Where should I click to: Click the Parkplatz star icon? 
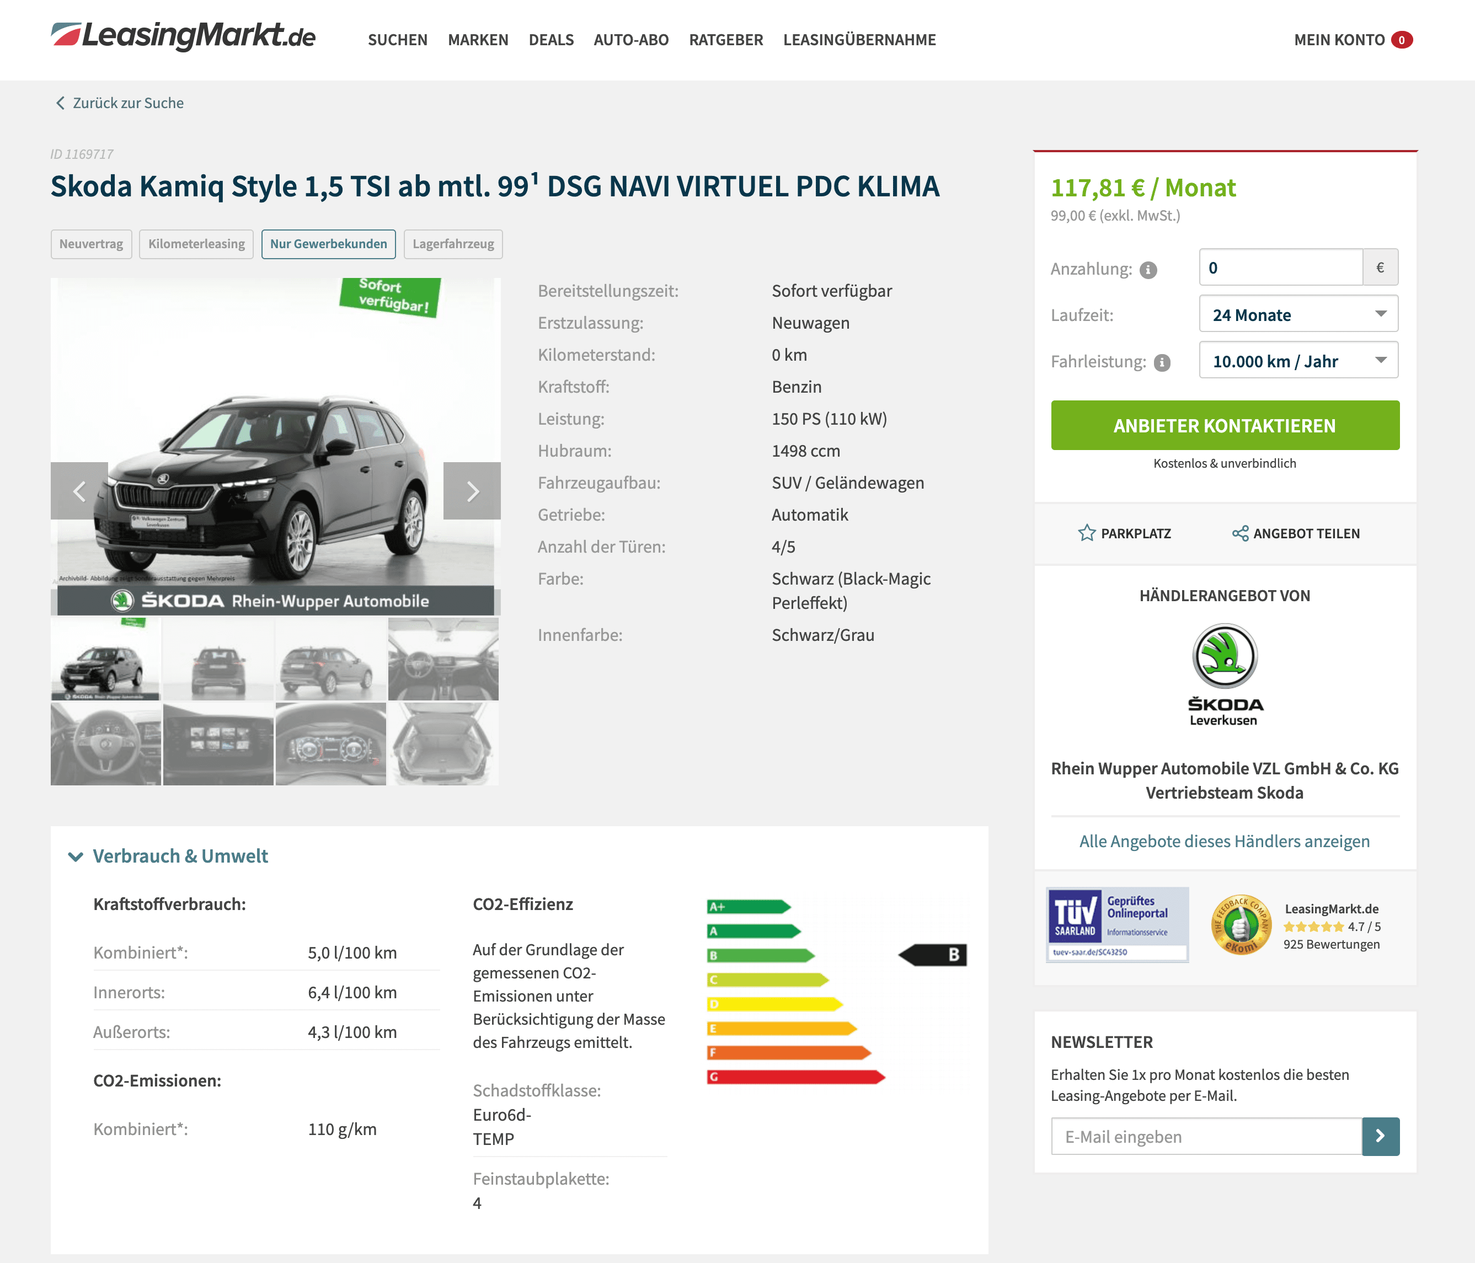click(1086, 533)
